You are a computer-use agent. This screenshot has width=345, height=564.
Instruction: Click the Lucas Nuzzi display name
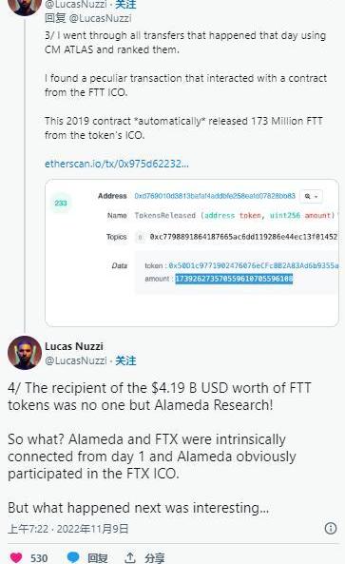tap(74, 346)
